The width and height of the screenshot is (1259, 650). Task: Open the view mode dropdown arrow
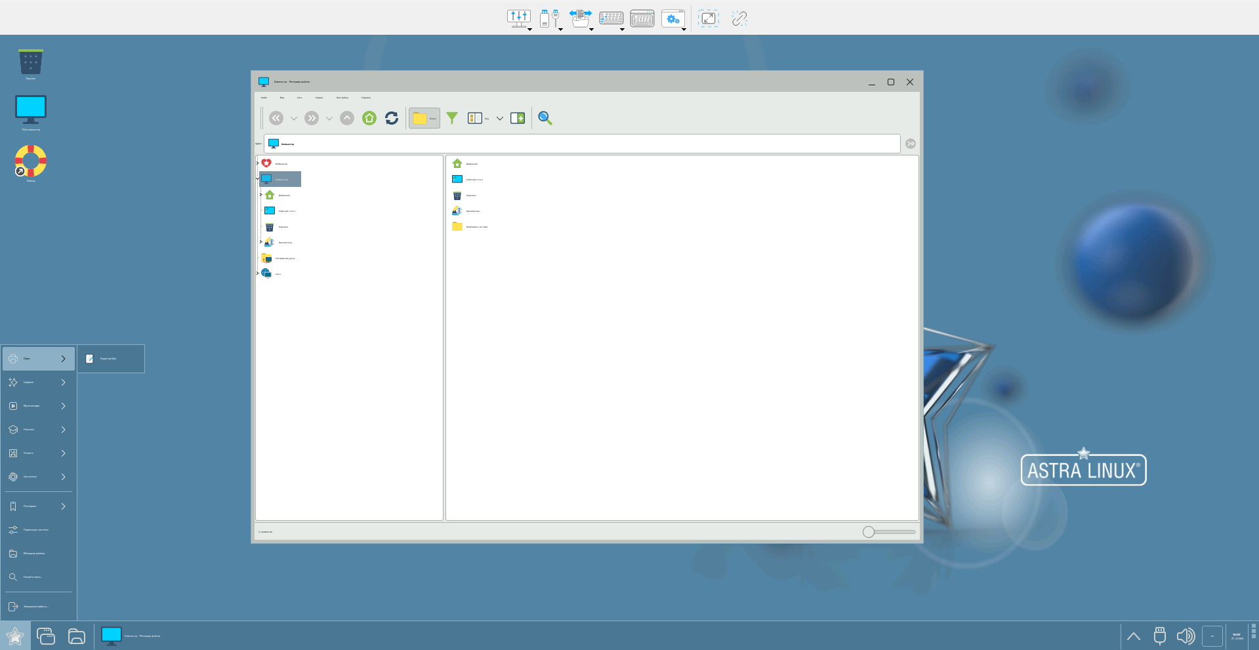pos(500,119)
